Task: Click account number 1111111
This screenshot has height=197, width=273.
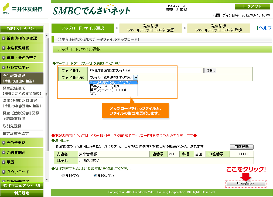Action: (241, 154)
